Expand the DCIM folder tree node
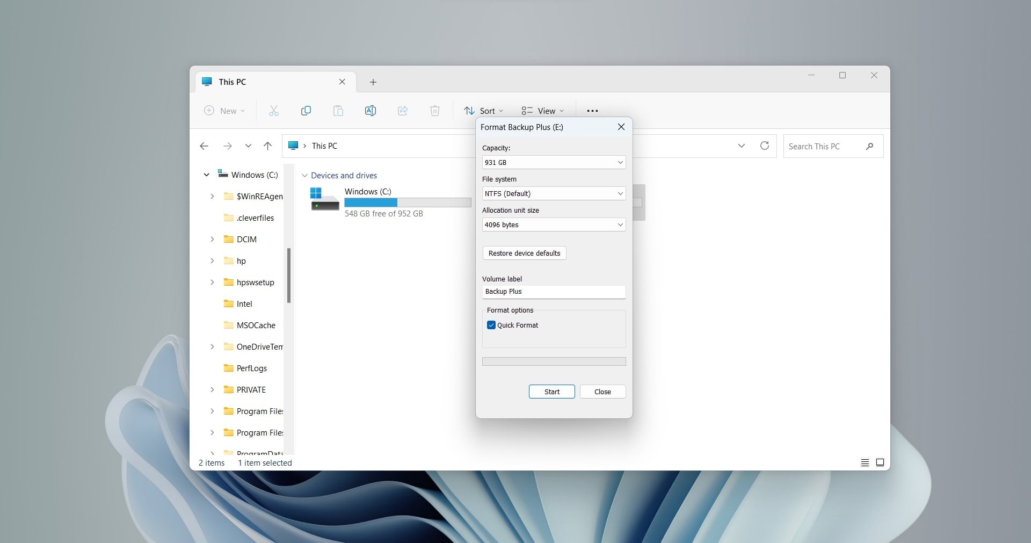The width and height of the screenshot is (1031, 543). point(212,240)
